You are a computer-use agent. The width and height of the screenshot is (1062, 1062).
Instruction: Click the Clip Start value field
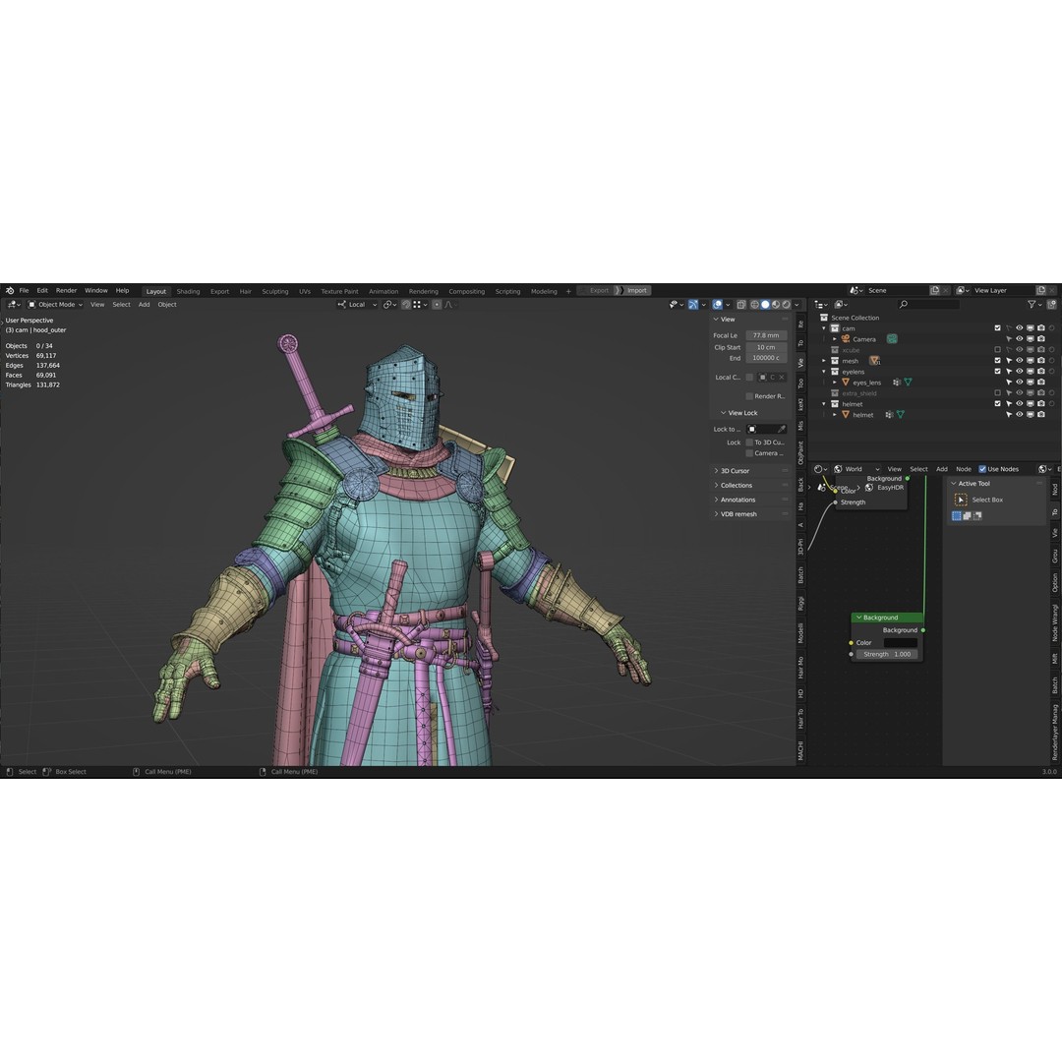coord(766,347)
